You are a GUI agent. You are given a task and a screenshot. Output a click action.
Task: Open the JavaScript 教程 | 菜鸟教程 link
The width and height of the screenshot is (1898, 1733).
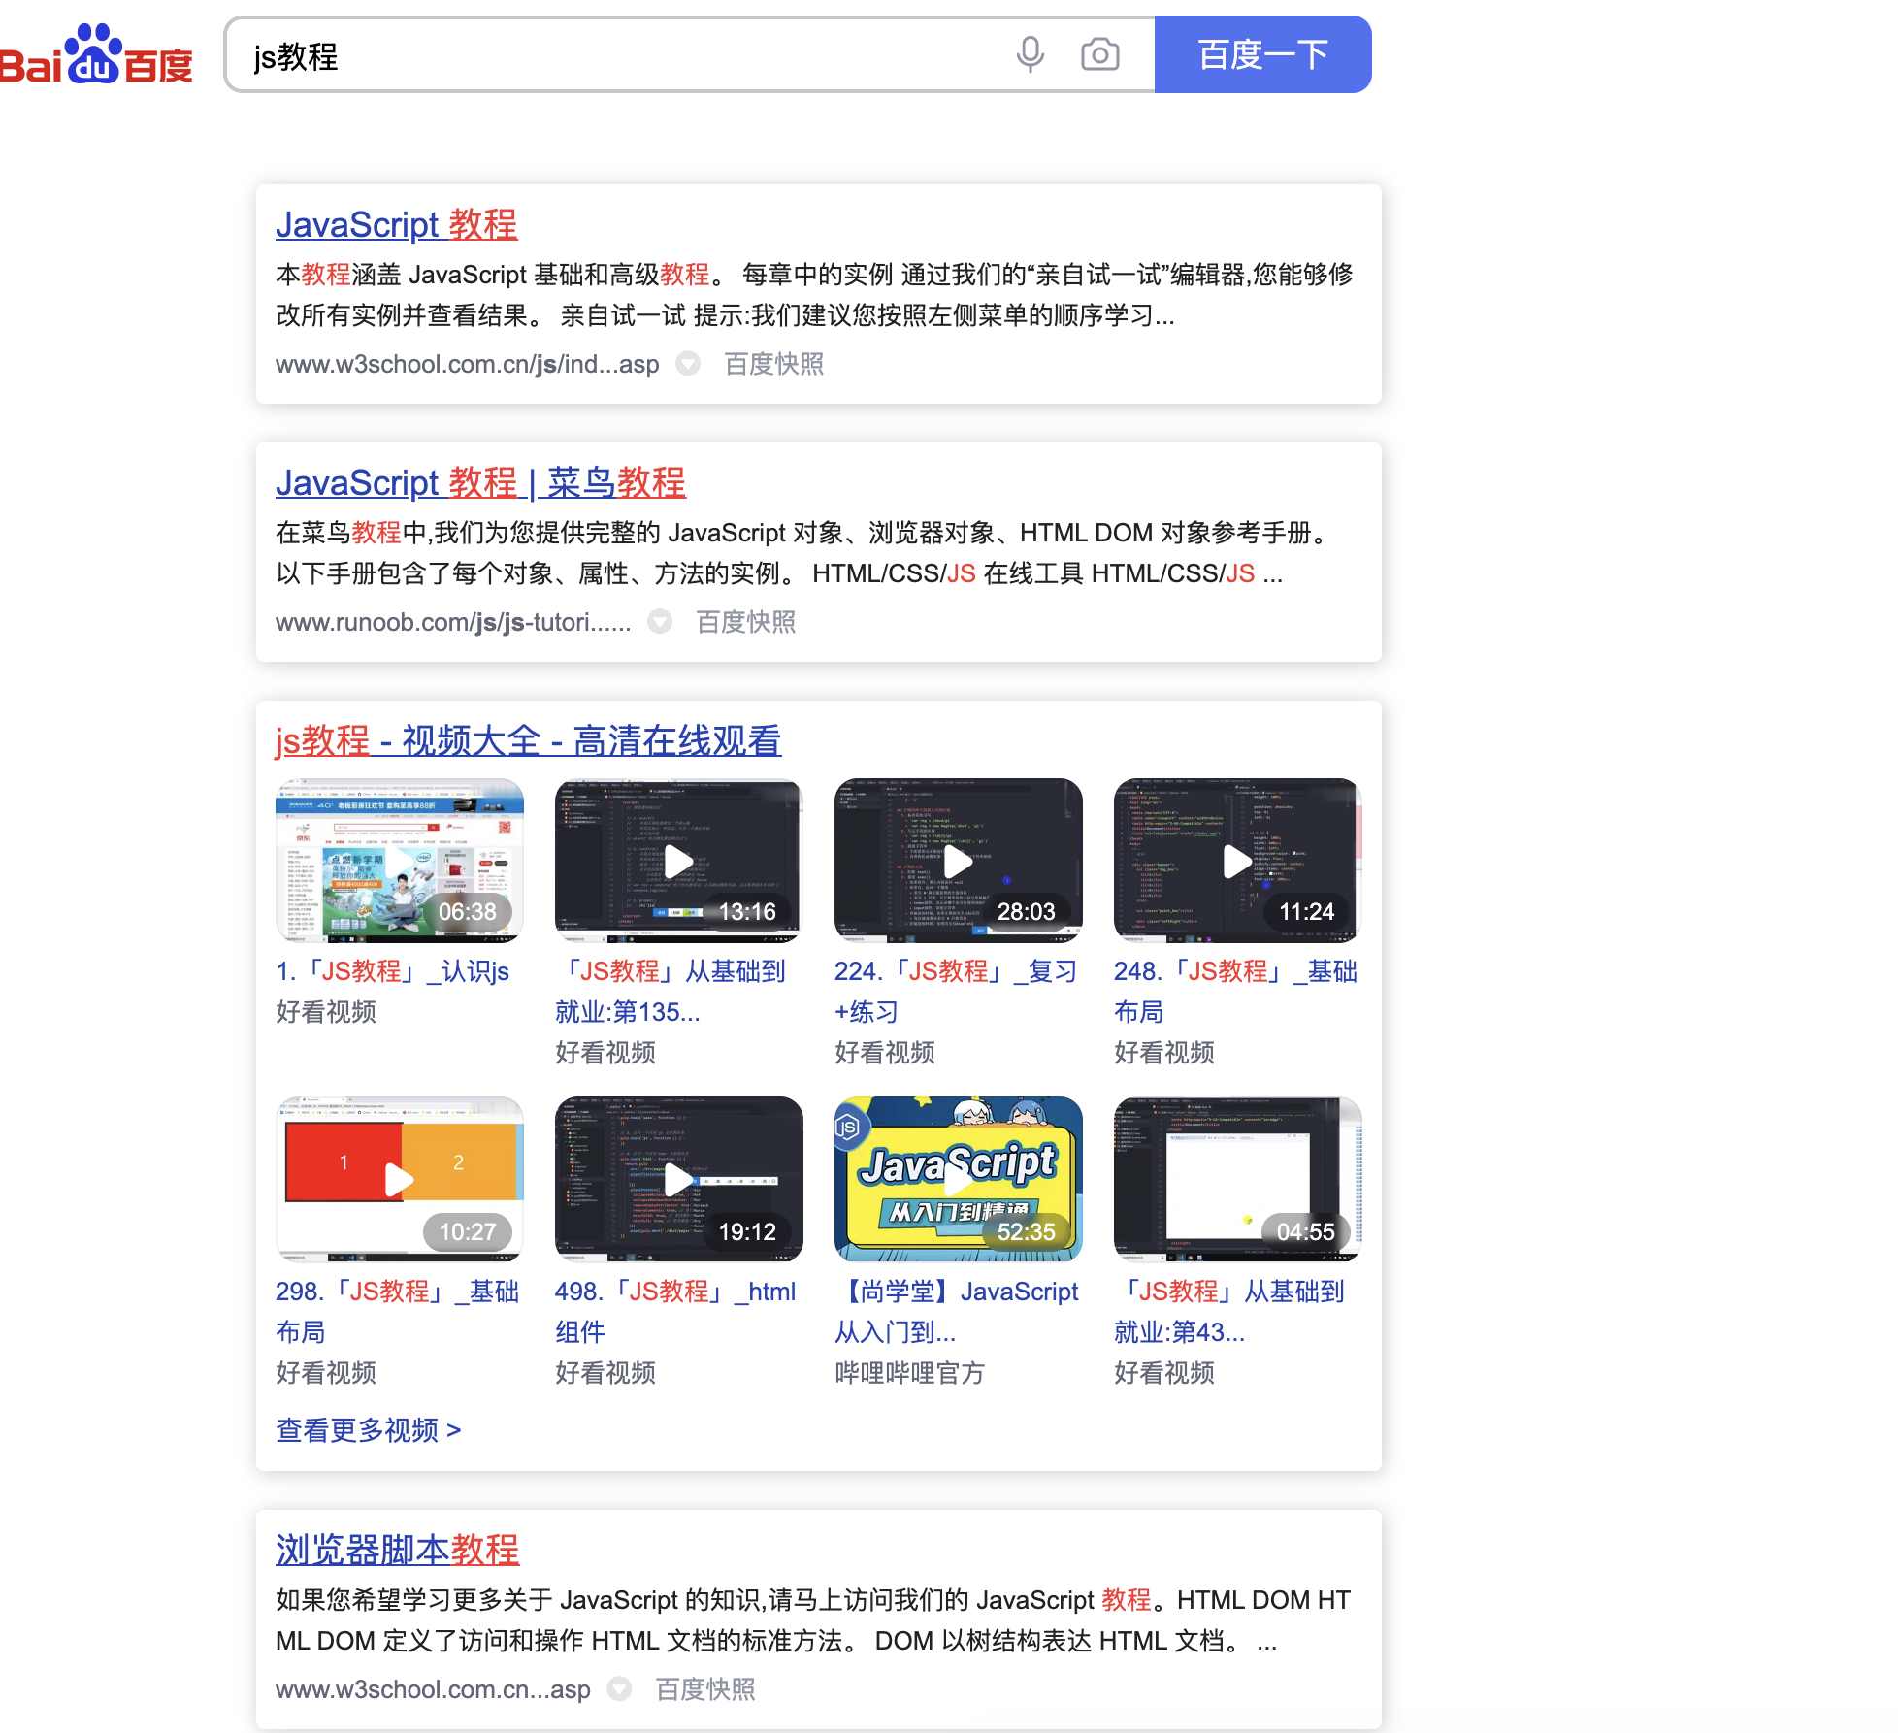[x=480, y=482]
